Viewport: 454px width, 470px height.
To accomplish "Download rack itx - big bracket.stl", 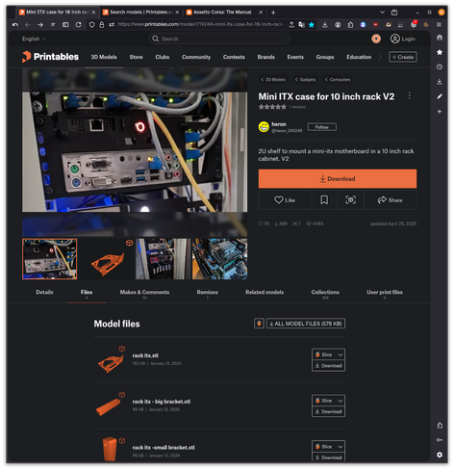I will (x=328, y=411).
